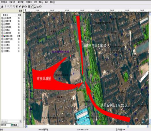Open the 功能分析 menu

12,2
